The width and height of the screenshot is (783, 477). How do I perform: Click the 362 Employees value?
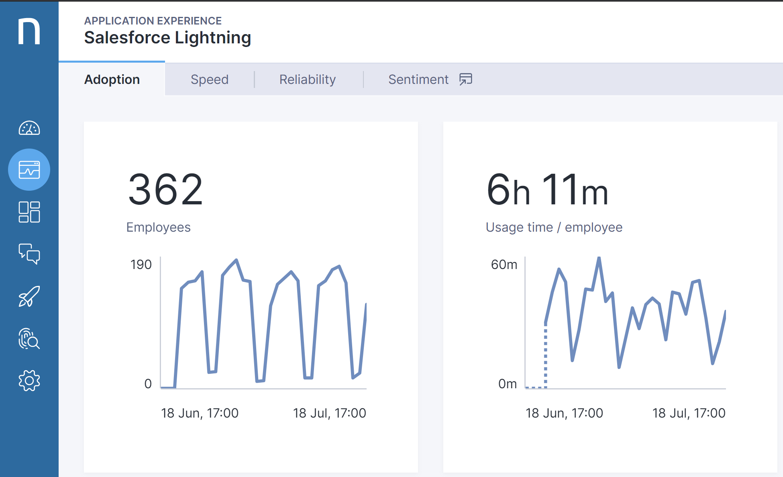click(165, 189)
